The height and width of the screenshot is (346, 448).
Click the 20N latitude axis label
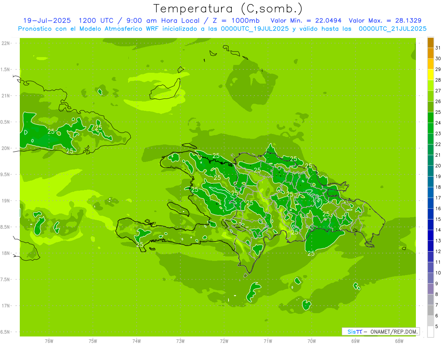5,148
